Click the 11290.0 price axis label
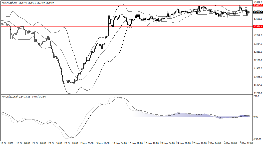264x146 pixels. (x=258, y=93)
